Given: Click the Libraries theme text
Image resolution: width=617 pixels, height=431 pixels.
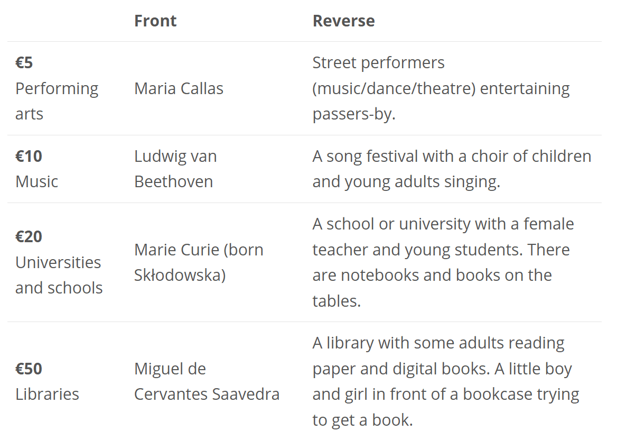Looking at the screenshot, I should point(47,395).
